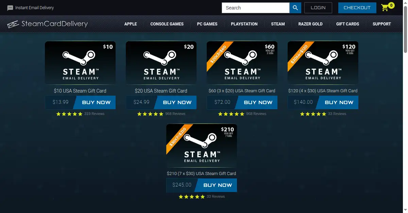The width and height of the screenshot is (408, 213).
Task: Open the APPLE menu
Action: pyautogui.click(x=131, y=24)
